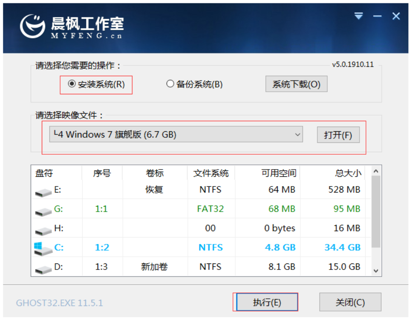This screenshot has width=412, height=320.
Task: Click the 95 MB total size cell
Action: [x=347, y=209]
